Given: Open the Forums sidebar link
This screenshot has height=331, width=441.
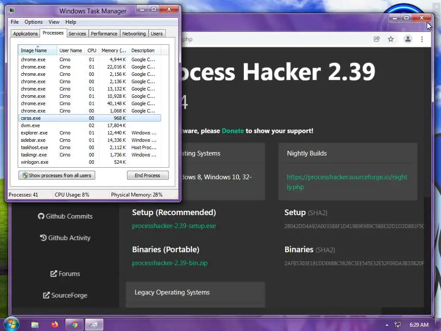Looking at the screenshot, I should [65, 274].
